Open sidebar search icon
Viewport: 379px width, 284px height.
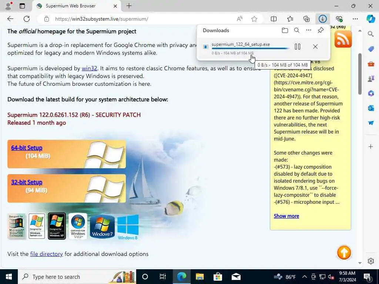(x=371, y=34)
